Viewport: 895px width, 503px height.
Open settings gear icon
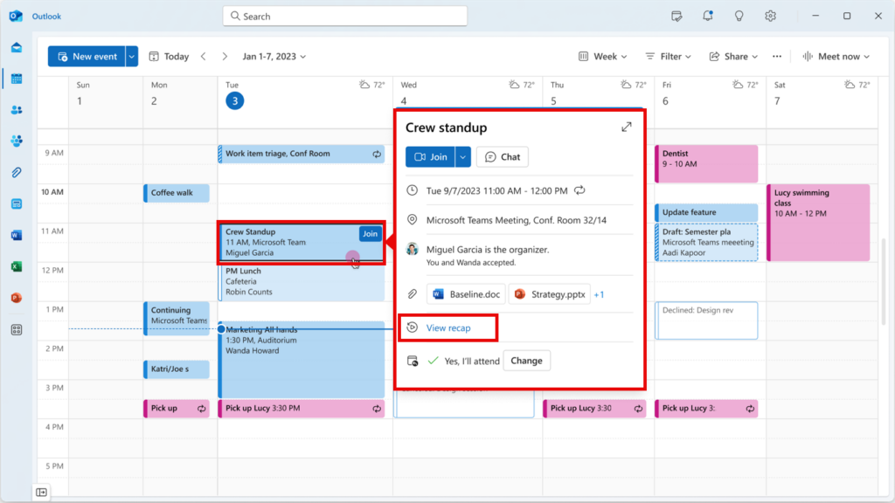coord(771,16)
